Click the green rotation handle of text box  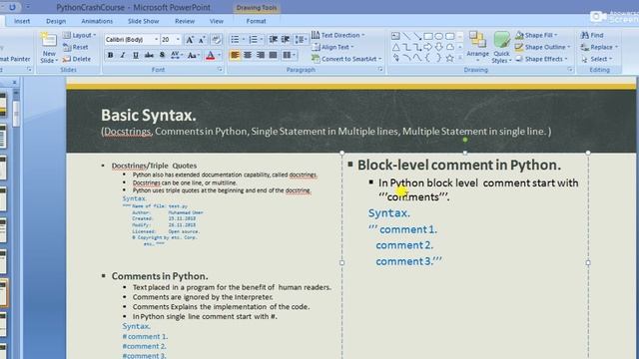pos(465,140)
